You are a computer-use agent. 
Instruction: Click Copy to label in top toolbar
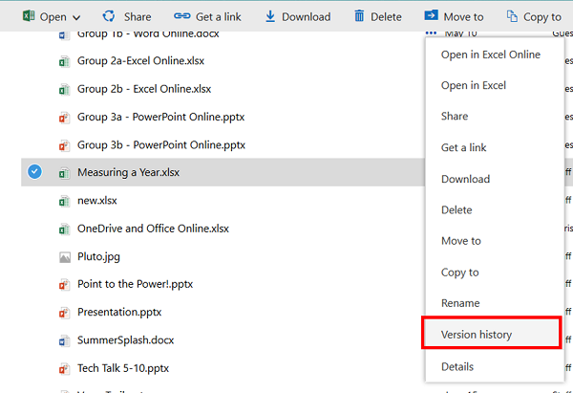(x=542, y=17)
